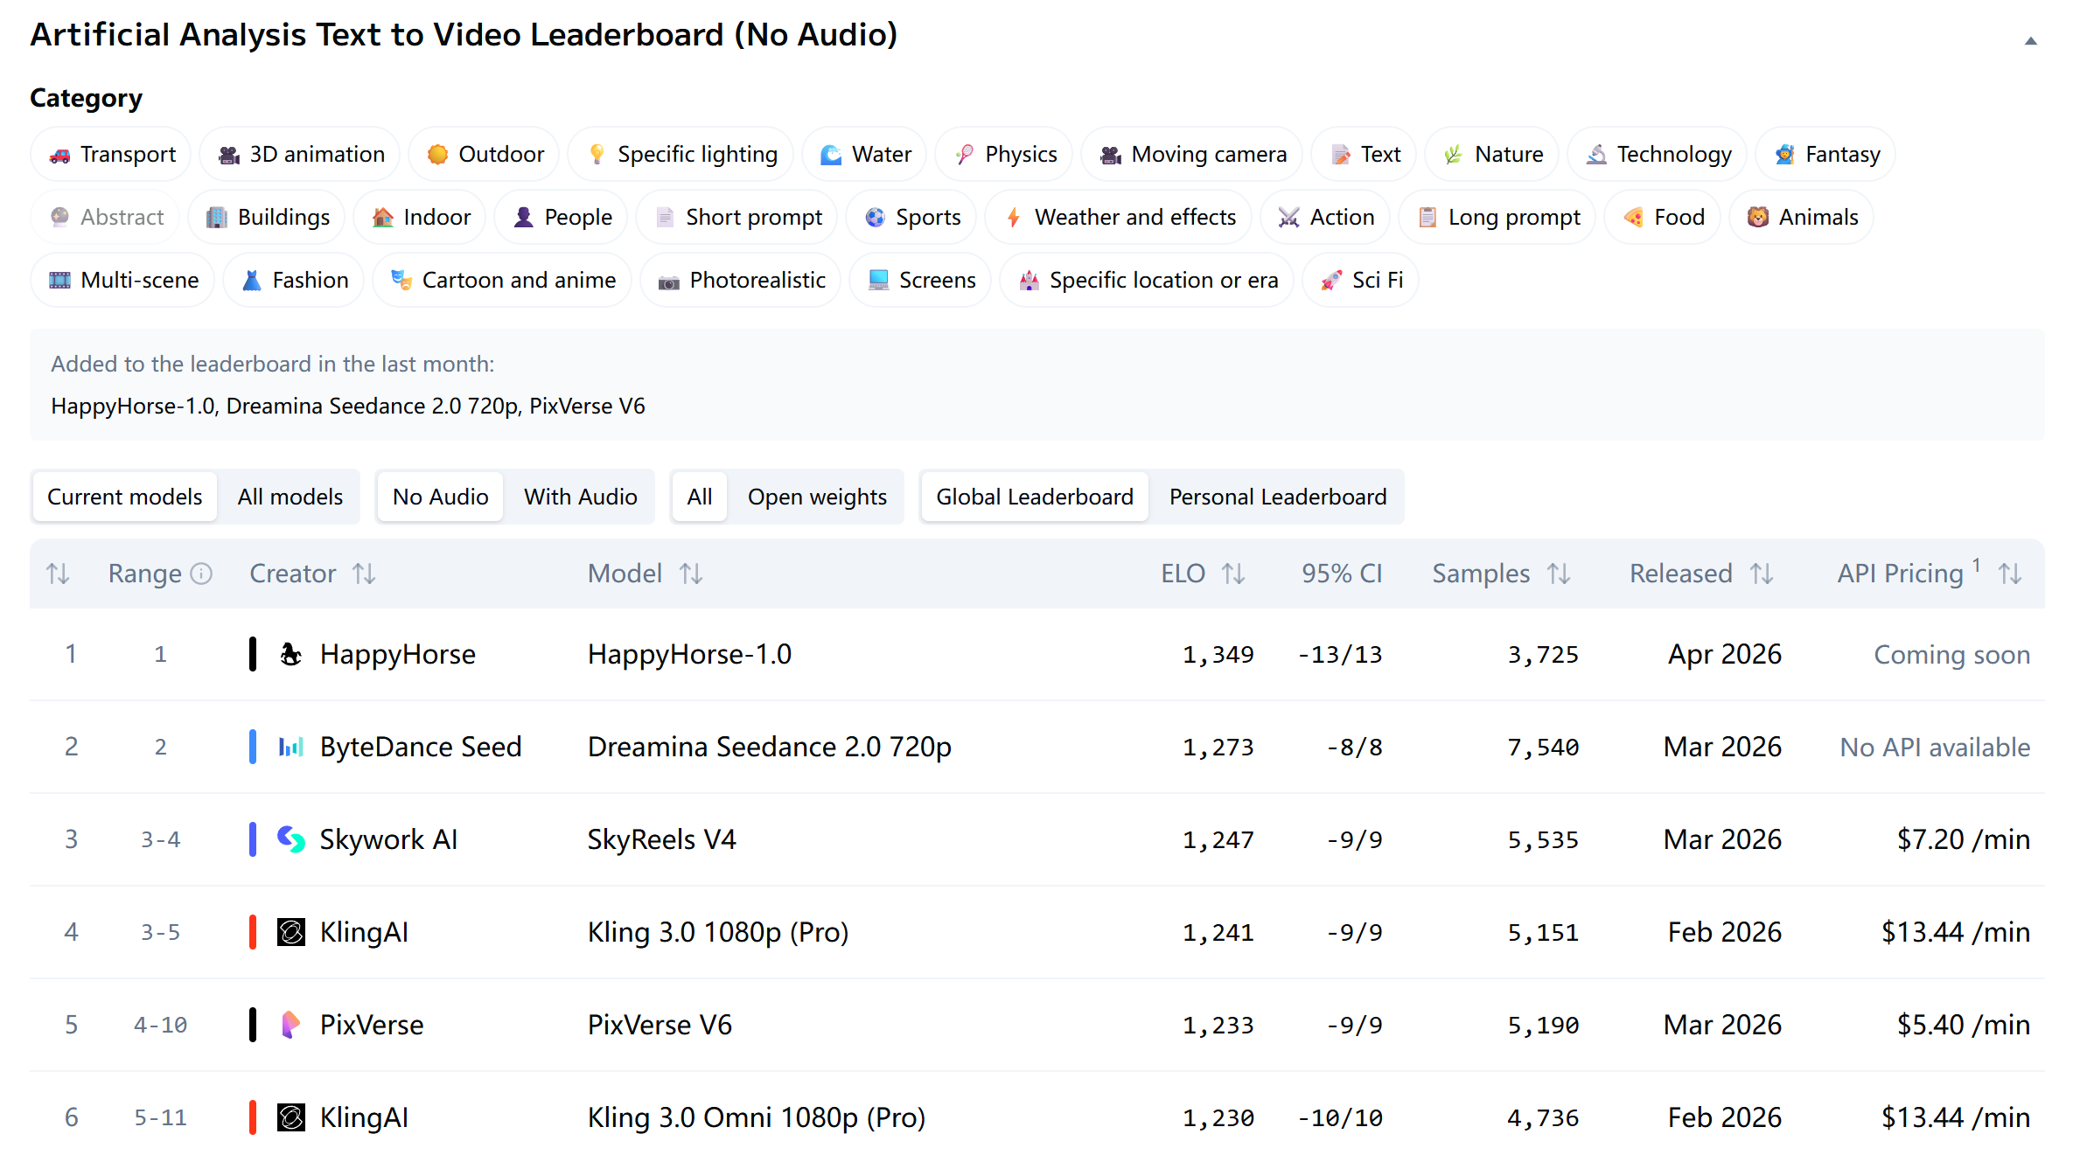This screenshot has height=1155, width=2073.
Task: Filter to Open weights models
Action: click(x=816, y=497)
